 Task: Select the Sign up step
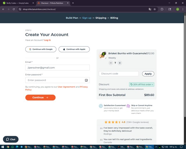point(87,18)
